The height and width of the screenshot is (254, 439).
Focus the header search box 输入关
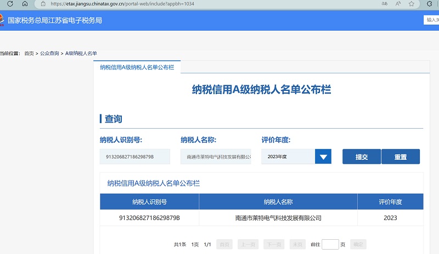coord(431,20)
